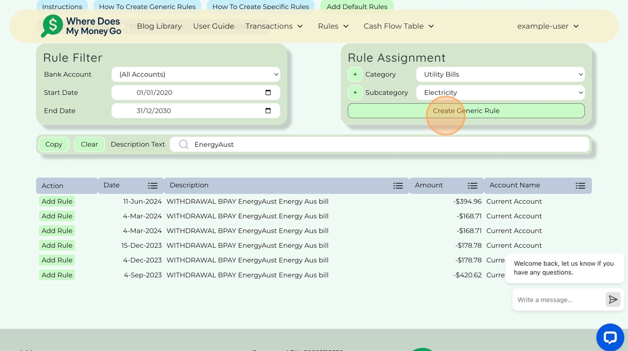This screenshot has width=628, height=351.
Task: Click the Where Does My Money Go logo
Action: [81, 26]
